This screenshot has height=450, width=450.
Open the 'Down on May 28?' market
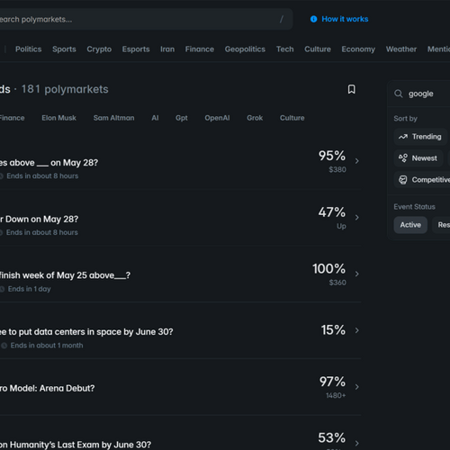tap(39, 219)
